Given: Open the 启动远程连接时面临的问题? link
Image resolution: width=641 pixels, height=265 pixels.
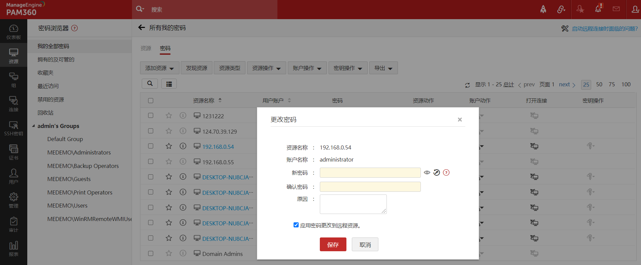Looking at the screenshot, I should [605, 29].
